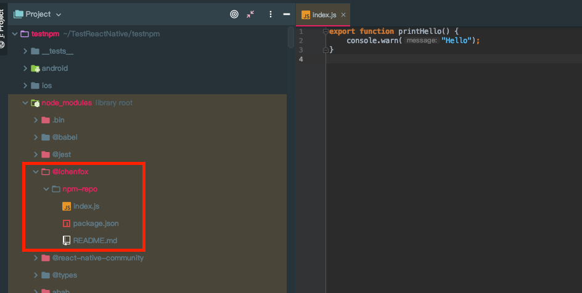Click the testnpm project folder icon
Image resolution: width=582 pixels, height=293 pixels.
click(x=25, y=34)
